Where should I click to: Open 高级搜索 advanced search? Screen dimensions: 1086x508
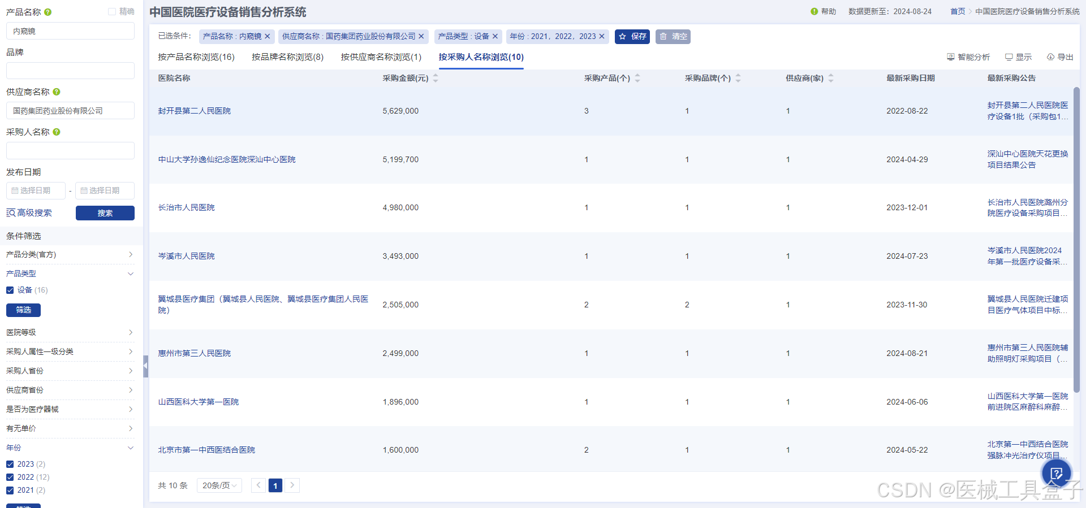click(x=29, y=213)
